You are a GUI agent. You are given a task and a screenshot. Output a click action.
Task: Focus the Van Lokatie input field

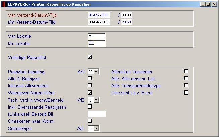pos(97,36)
